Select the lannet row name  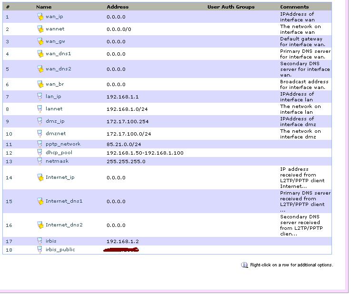(x=54, y=109)
